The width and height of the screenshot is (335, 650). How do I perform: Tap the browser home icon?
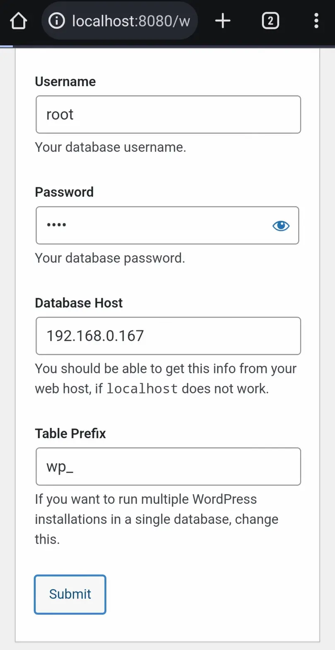[19, 20]
